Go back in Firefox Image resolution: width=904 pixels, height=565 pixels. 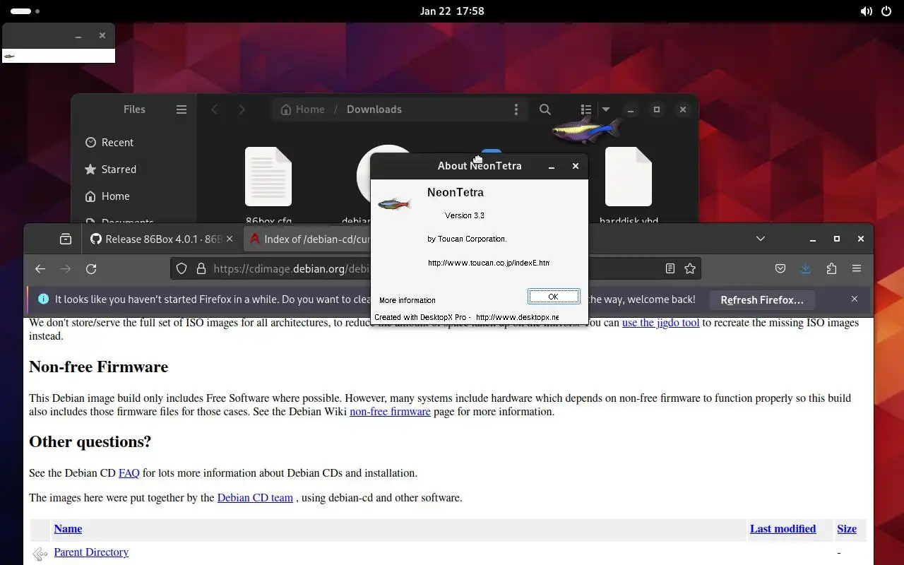40,269
